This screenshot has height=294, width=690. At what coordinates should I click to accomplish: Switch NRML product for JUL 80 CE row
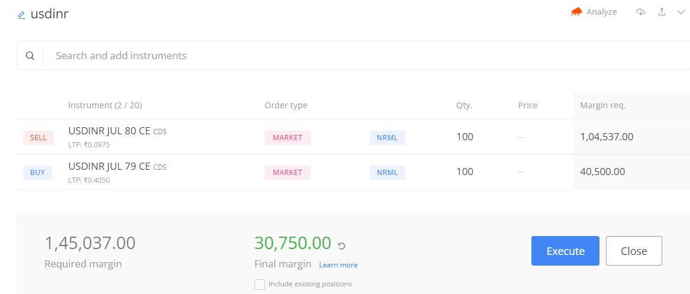click(388, 137)
